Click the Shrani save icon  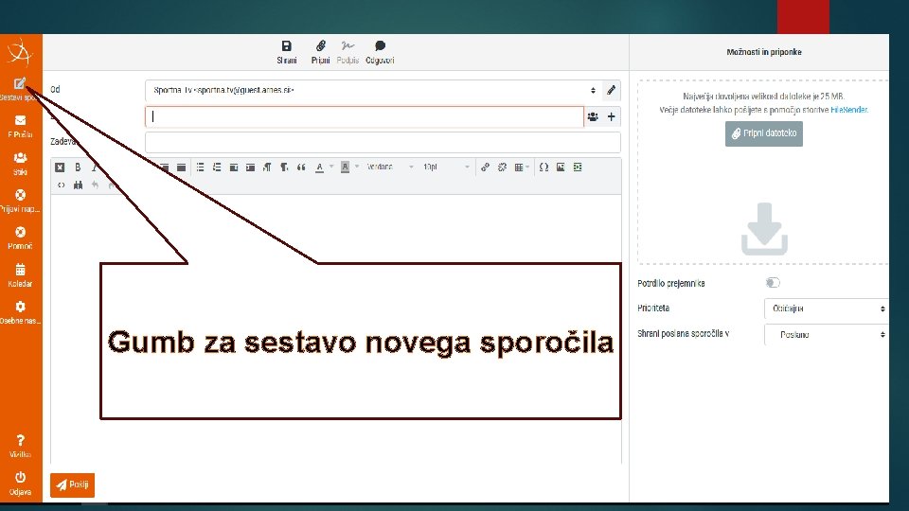pyautogui.click(x=286, y=45)
